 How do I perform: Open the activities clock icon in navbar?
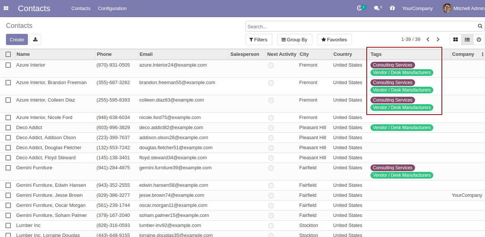point(359,8)
